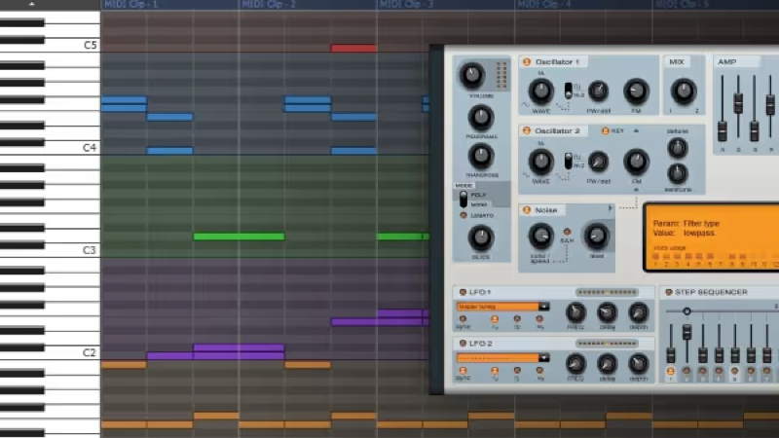Click AMP decay (D) slider handle

pyautogui.click(x=738, y=103)
